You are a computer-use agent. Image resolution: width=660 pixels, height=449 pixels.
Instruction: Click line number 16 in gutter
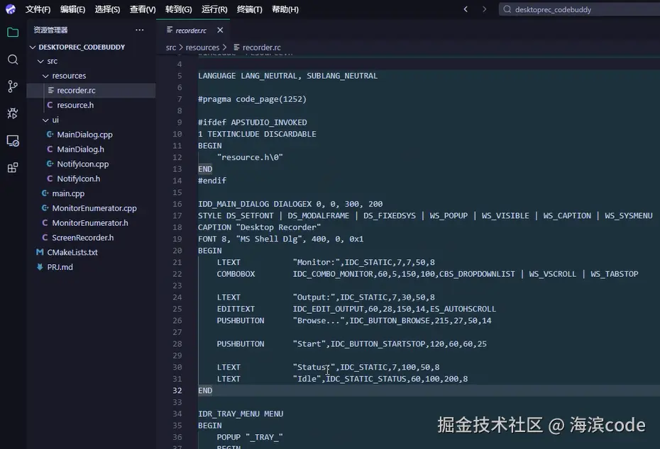coord(177,204)
